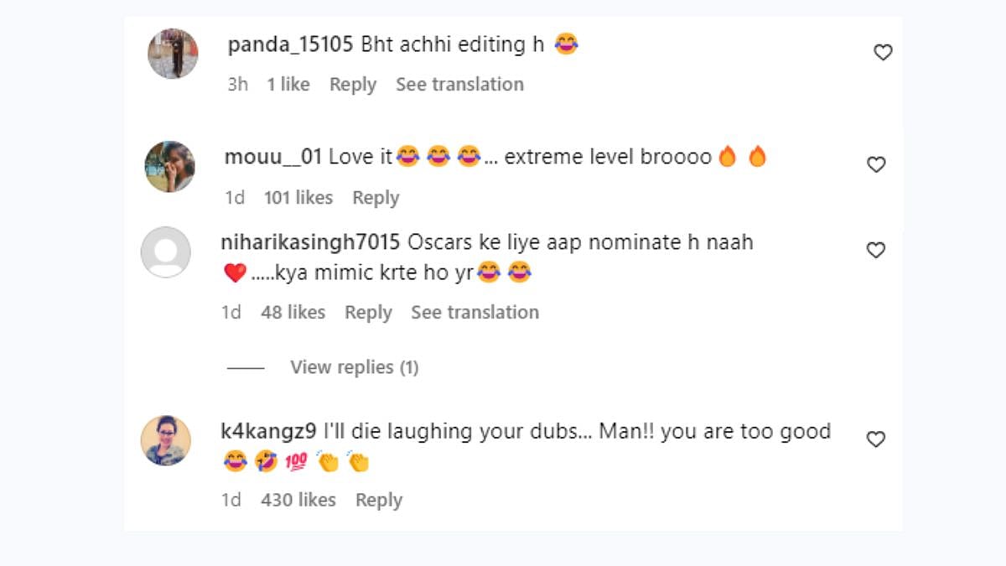The width and height of the screenshot is (1006, 566).
Task: Like k4kangz9's comment using the heart icon
Action: pos(876,440)
